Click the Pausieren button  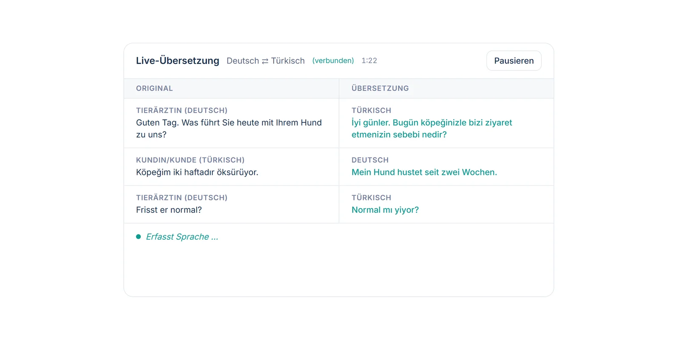514,61
